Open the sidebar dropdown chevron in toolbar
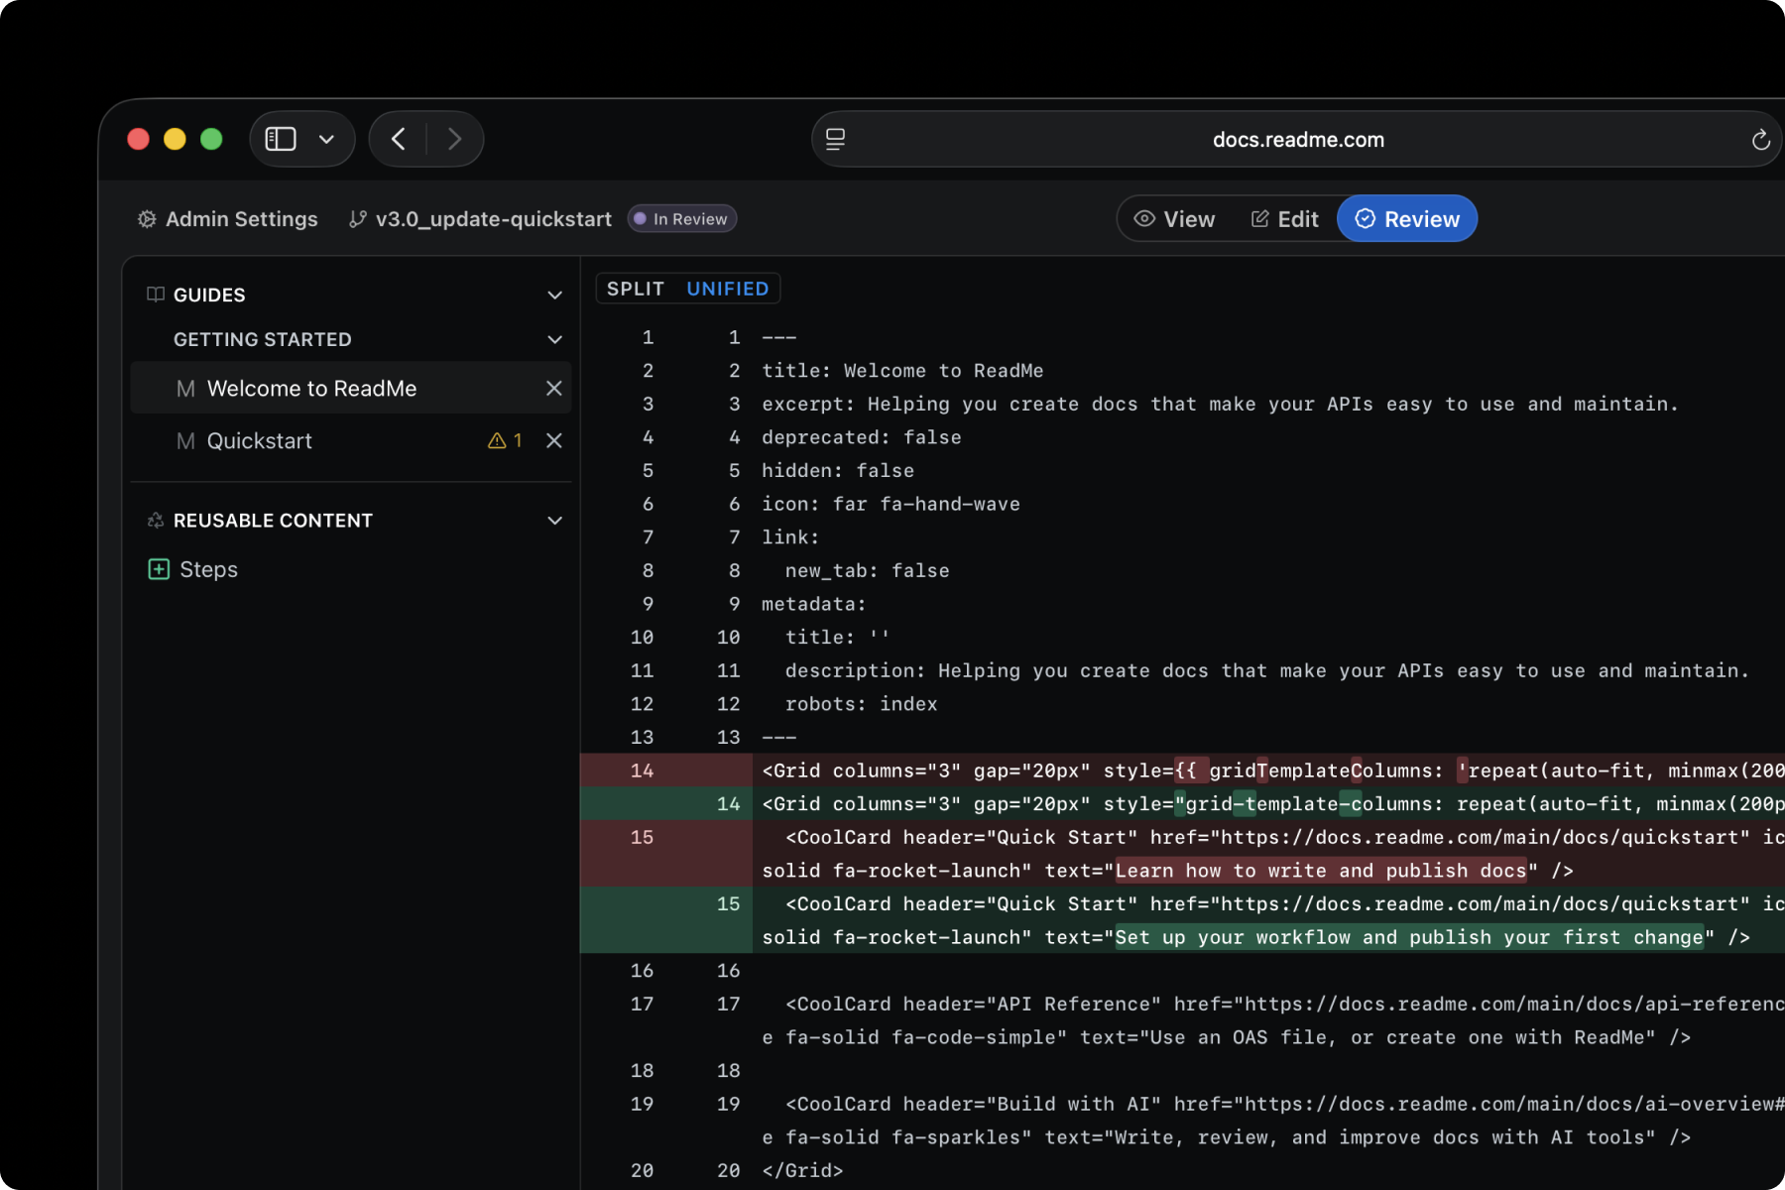The image size is (1785, 1190). click(x=326, y=139)
